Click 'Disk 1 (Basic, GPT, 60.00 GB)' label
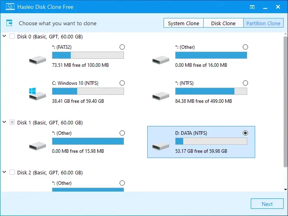Screen dimensions: 288x216 50,122
